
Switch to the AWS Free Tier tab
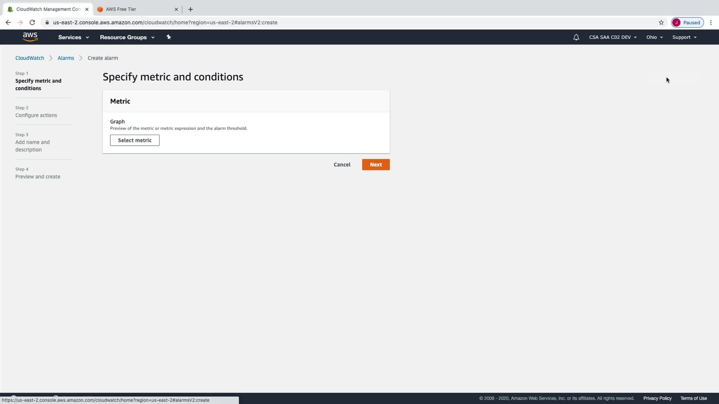[x=137, y=9]
